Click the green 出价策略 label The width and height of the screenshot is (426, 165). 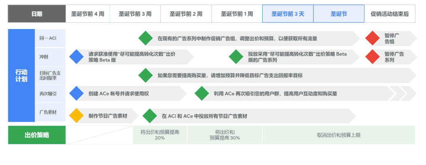[37, 135]
